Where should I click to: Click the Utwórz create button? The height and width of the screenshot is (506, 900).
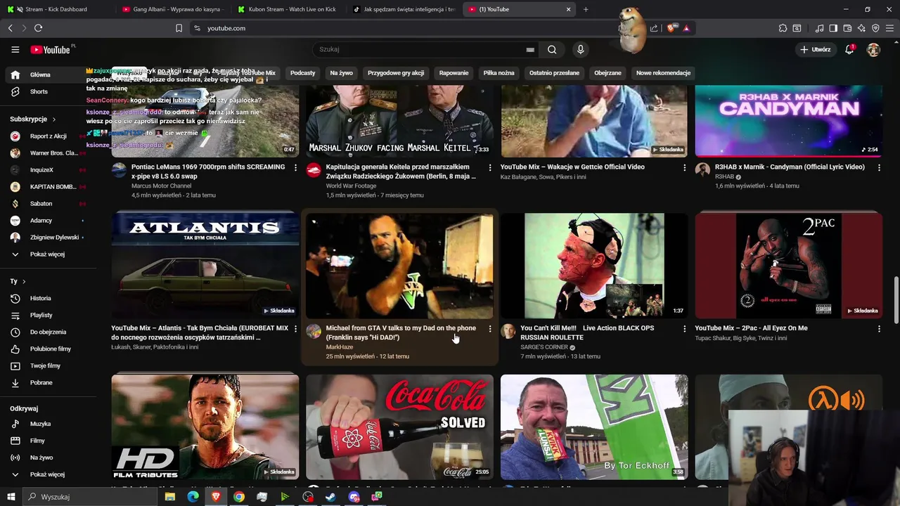(x=815, y=49)
